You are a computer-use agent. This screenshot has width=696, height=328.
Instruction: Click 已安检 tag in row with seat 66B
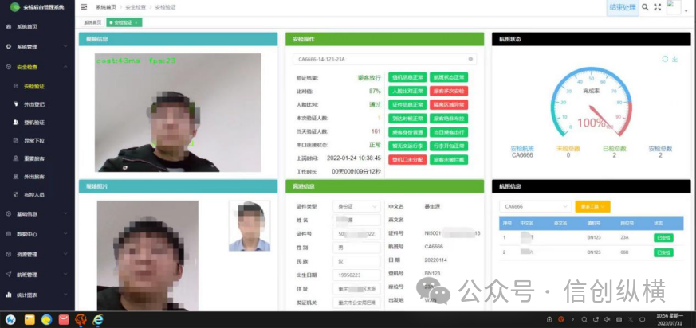coord(663,252)
